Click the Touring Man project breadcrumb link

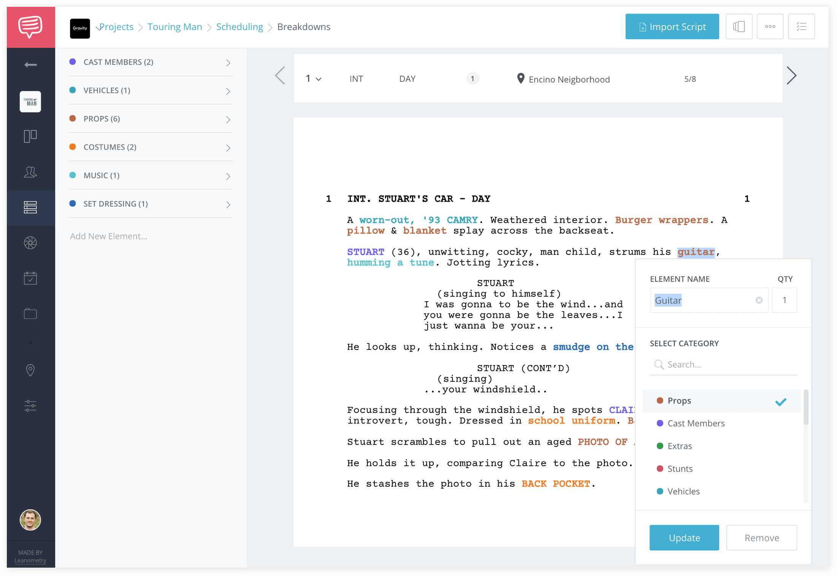pos(175,26)
